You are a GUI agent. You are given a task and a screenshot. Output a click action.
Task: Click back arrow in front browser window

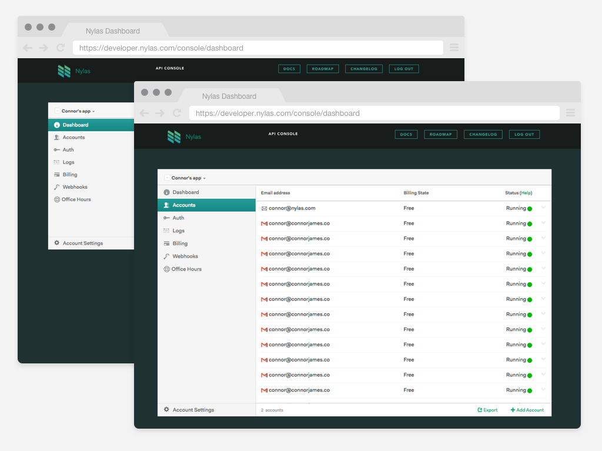144,113
